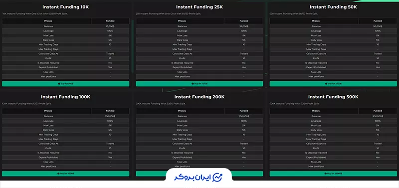This screenshot has height=188, width=399.
Task: Click the Buy for 25000$ button
Action: 333,174
